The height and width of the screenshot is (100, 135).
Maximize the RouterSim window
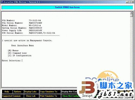[130, 2]
